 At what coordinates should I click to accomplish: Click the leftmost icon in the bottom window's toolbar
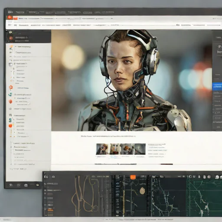tap(46, 176)
